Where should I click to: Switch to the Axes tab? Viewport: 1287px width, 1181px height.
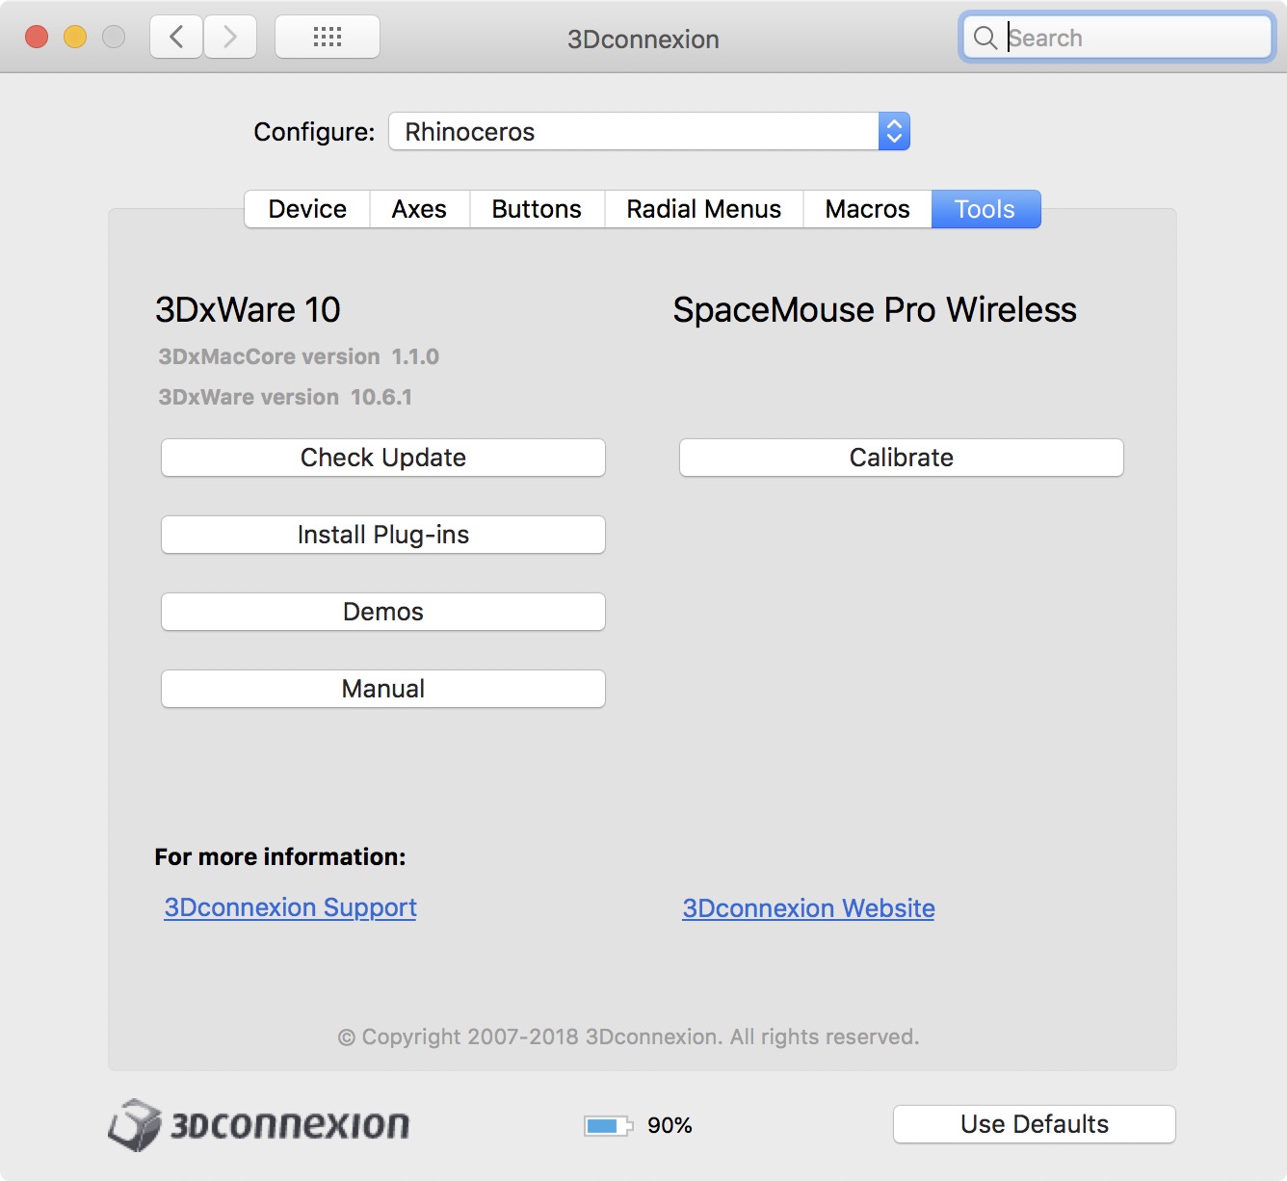click(x=419, y=209)
